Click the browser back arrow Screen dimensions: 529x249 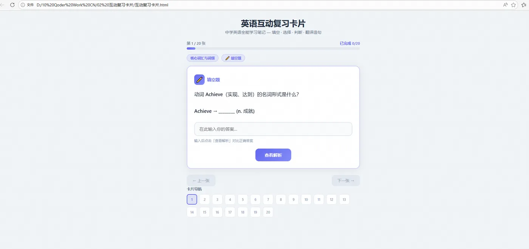[3, 5]
